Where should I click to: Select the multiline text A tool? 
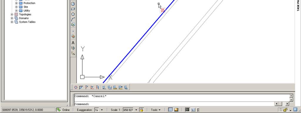[73, 43]
